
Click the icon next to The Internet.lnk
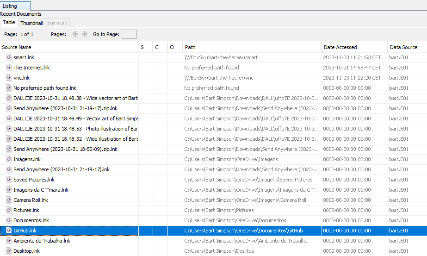(9, 68)
